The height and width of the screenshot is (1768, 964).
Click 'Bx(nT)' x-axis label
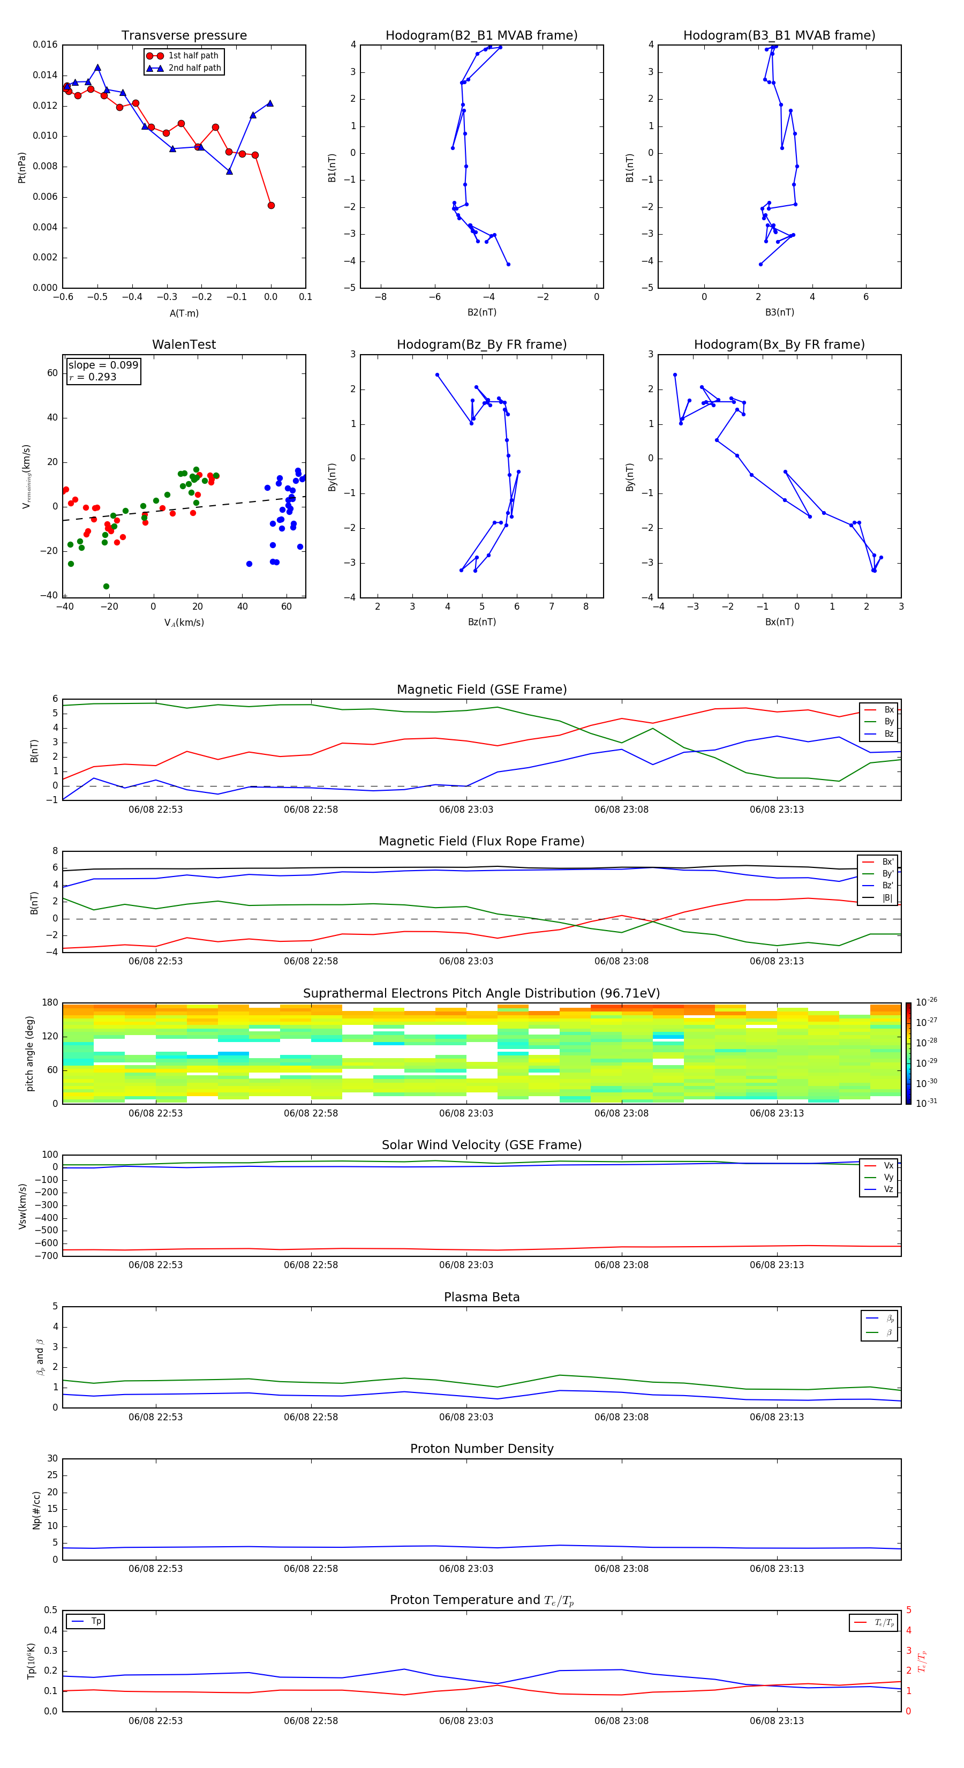(x=779, y=622)
